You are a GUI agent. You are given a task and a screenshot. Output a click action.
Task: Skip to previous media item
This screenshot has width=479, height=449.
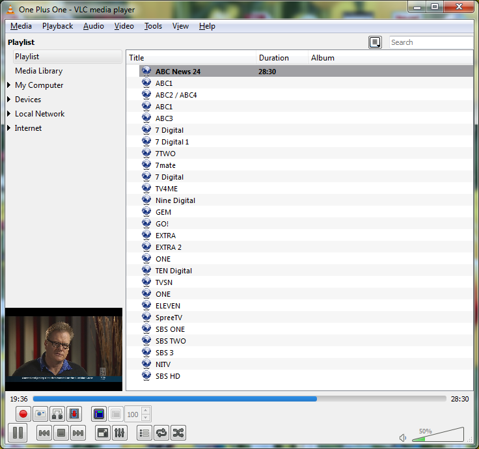44,433
